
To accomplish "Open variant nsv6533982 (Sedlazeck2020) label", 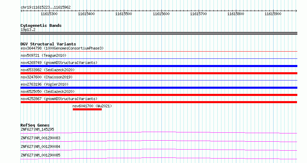I will click(x=48, y=70).
